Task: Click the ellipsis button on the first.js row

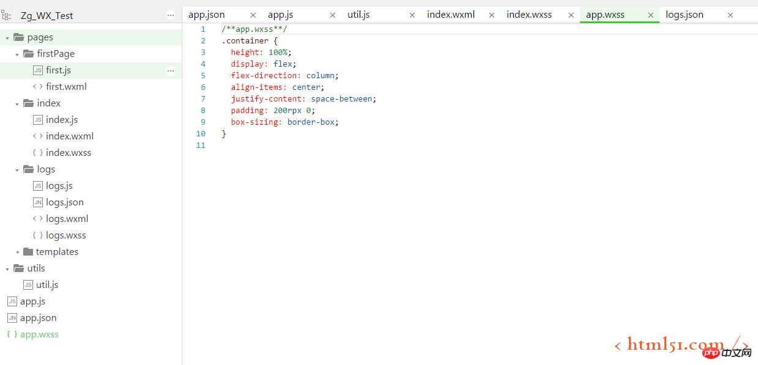Action: click(x=171, y=70)
